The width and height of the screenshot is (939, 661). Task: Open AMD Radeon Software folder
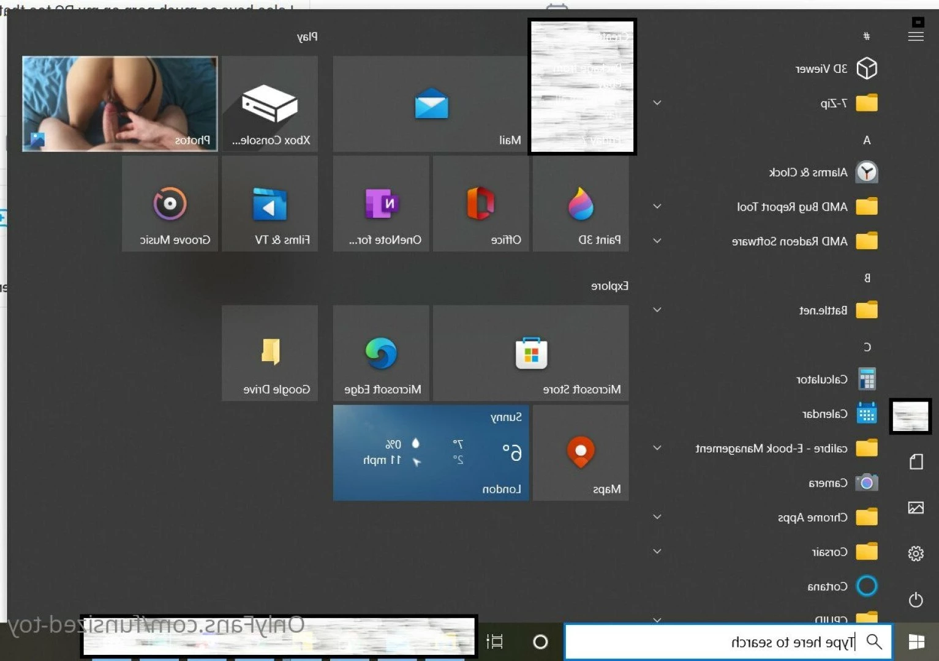[x=805, y=241]
